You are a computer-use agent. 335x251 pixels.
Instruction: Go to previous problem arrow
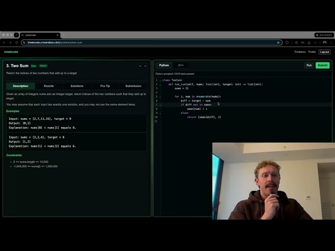tap(140, 66)
